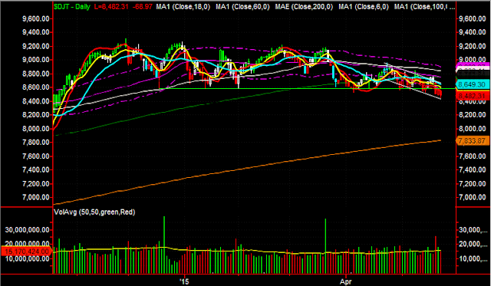Select the MA1 (Close,18,0) indicator label

pos(183,7)
